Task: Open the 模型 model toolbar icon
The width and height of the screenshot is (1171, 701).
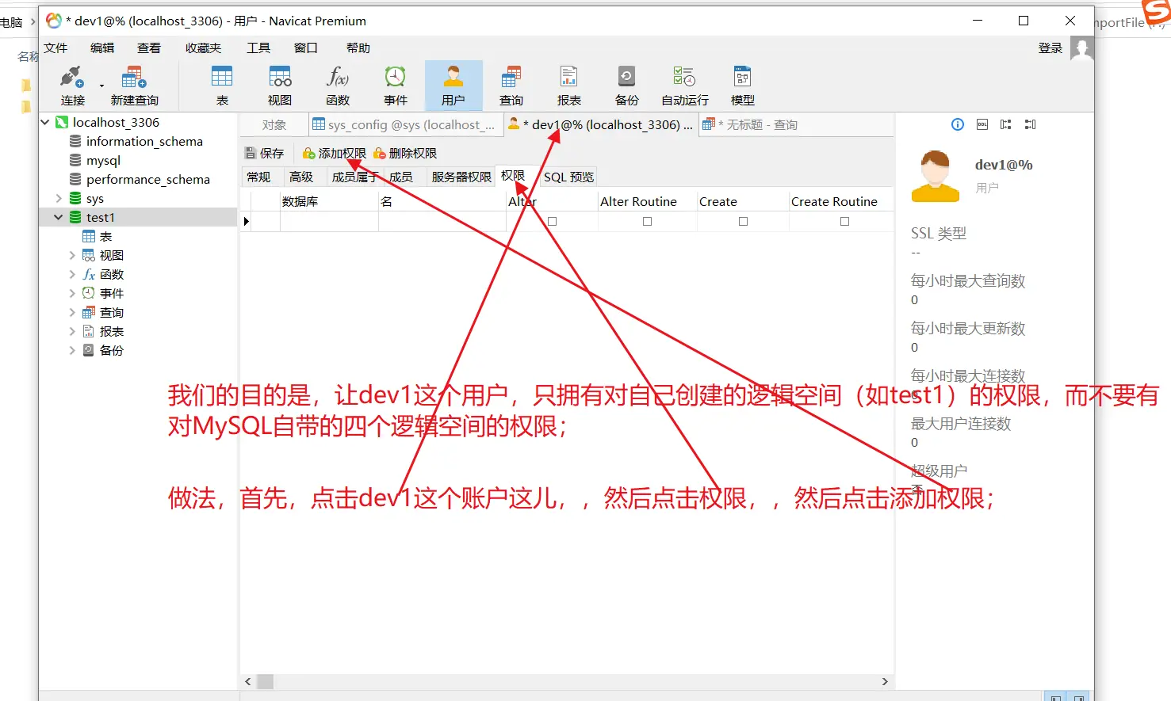Action: (743, 86)
